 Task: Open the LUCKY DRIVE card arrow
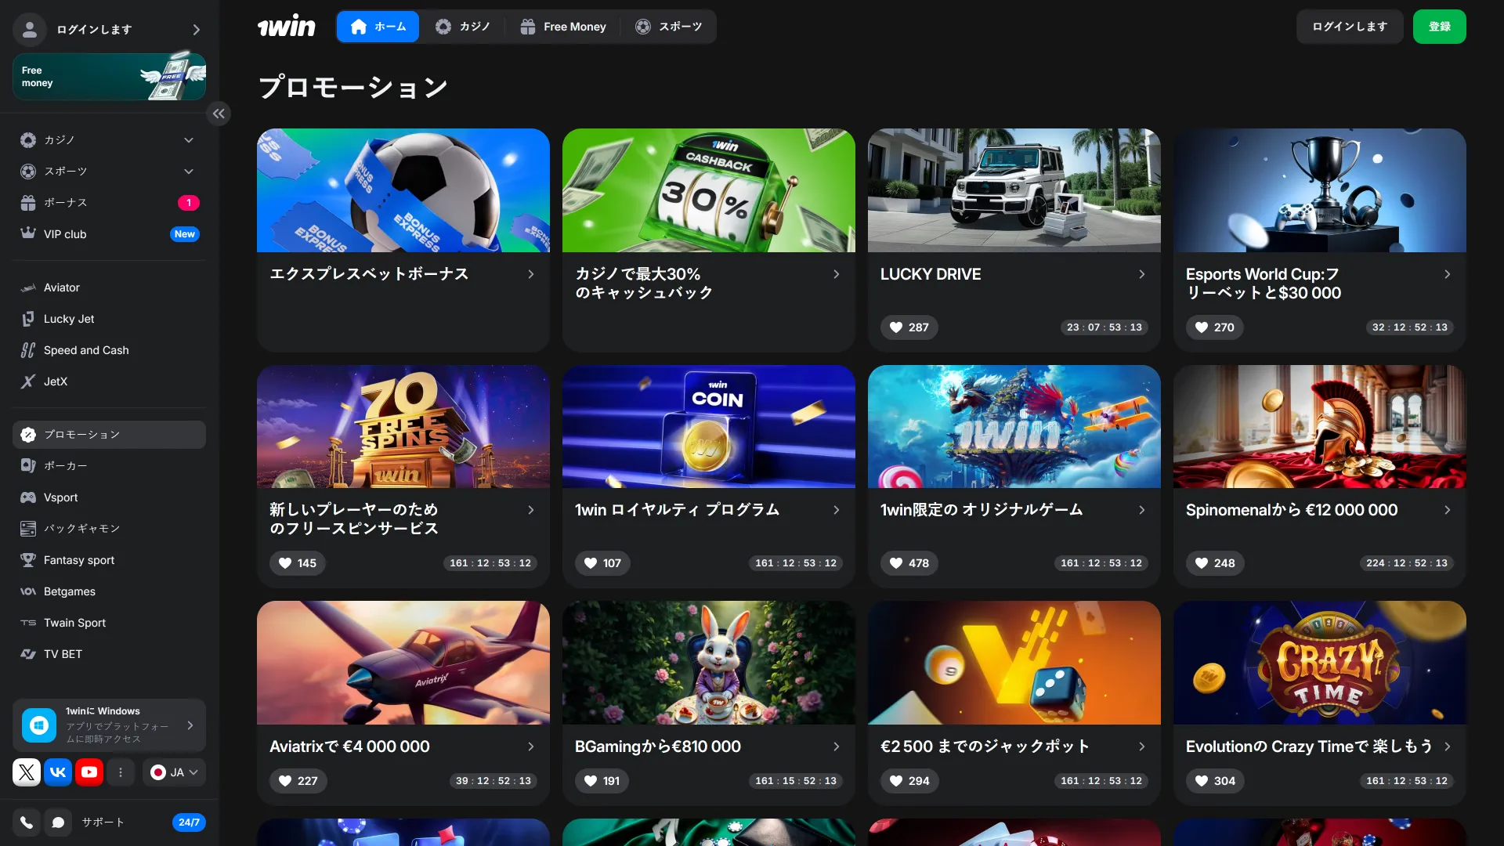click(1141, 274)
